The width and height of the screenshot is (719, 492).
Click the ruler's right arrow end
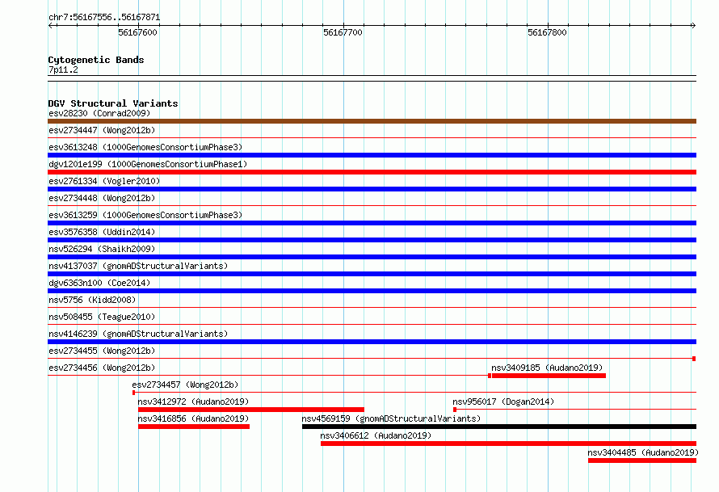[693, 25]
